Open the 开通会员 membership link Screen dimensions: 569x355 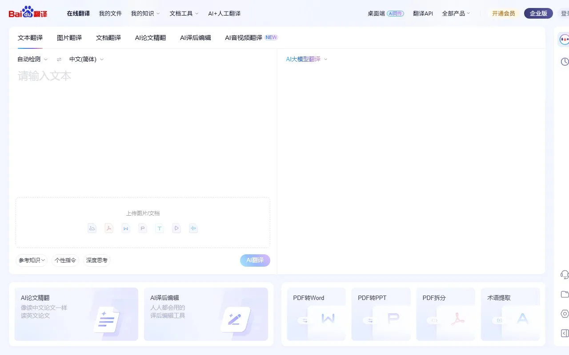[504, 14]
